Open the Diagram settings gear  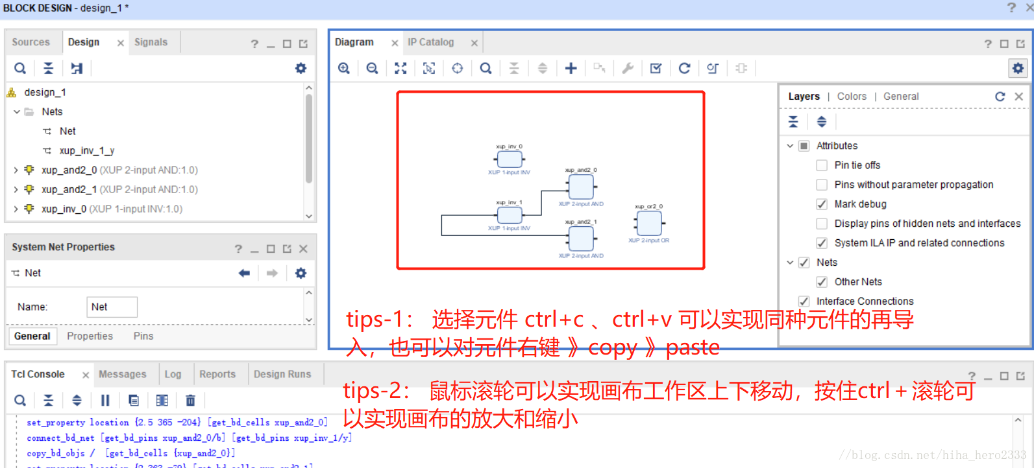coord(1018,68)
